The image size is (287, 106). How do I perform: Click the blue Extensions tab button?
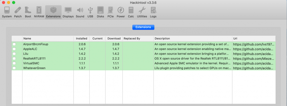click(x=143, y=27)
